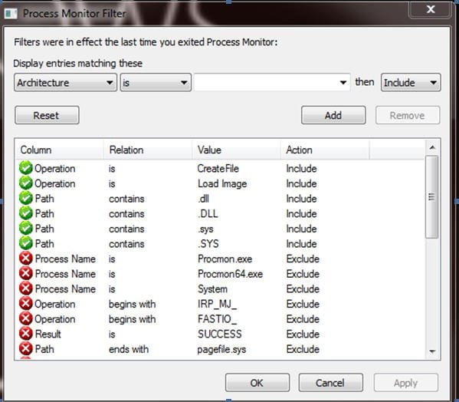This screenshot has height=402, width=459.
Task: Click the red X icon beside Procmon64.exe
Action: tap(26, 274)
